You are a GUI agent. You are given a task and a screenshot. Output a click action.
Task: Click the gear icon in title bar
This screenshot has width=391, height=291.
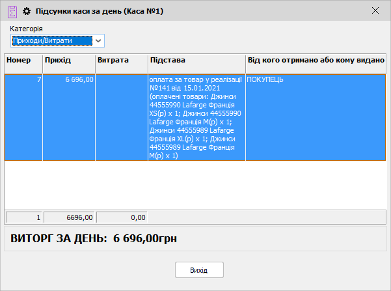27,10
